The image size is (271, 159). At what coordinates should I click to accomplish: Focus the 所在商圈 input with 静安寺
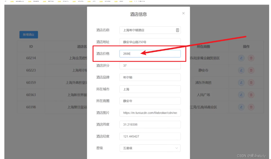tap(150, 101)
